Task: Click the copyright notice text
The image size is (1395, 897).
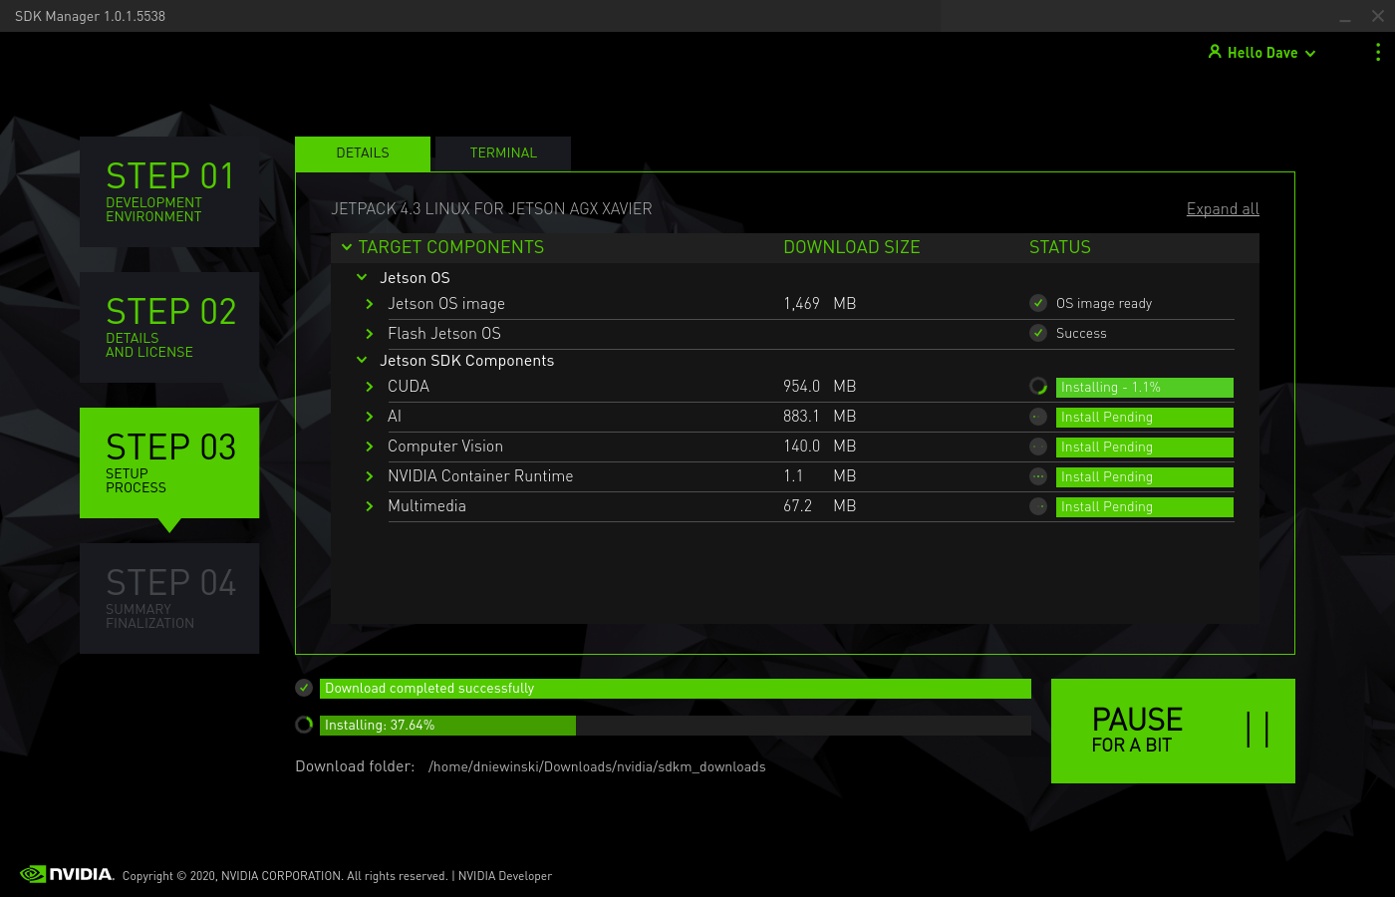Action: click(x=285, y=876)
